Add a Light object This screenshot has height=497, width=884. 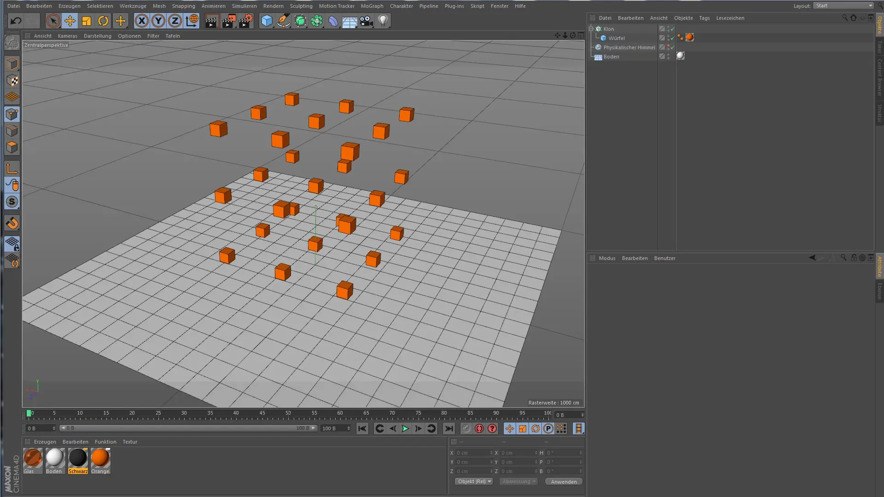(x=383, y=21)
